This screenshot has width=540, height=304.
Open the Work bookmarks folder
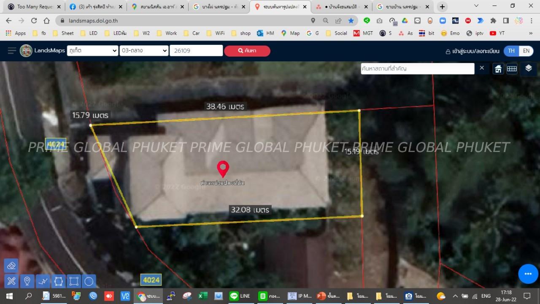167,33
